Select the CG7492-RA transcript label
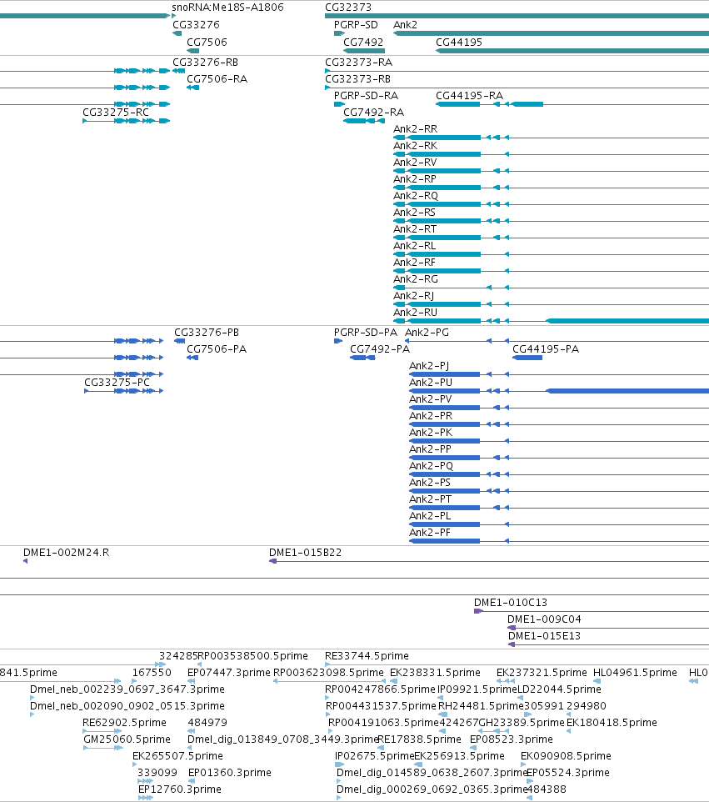This screenshot has height=802, width=709. [x=374, y=113]
